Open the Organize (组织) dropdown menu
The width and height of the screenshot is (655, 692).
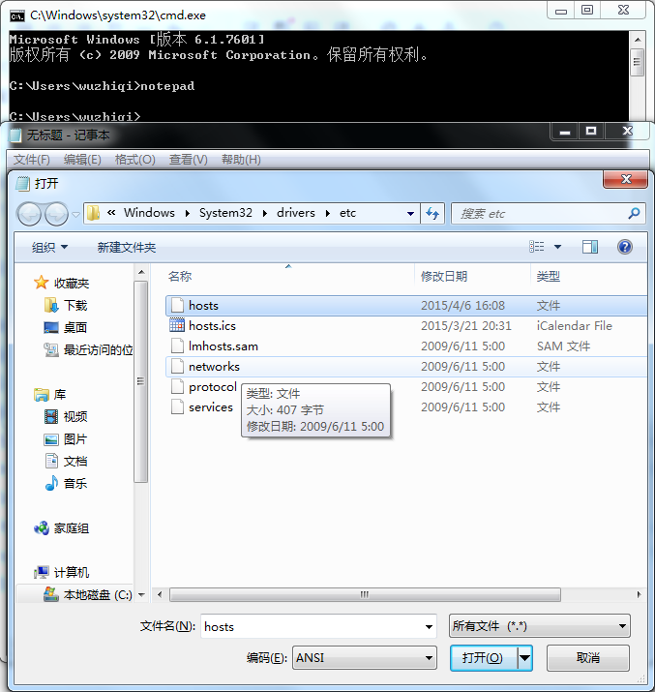point(50,247)
